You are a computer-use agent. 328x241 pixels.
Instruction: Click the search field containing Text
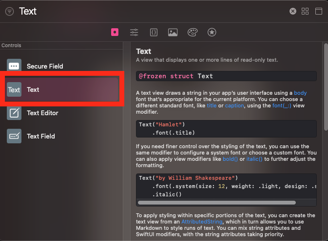(x=153, y=11)
